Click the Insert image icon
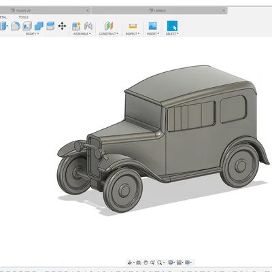Image resolution: width=272 pixels, height=272 pixels. pos(153,26)
